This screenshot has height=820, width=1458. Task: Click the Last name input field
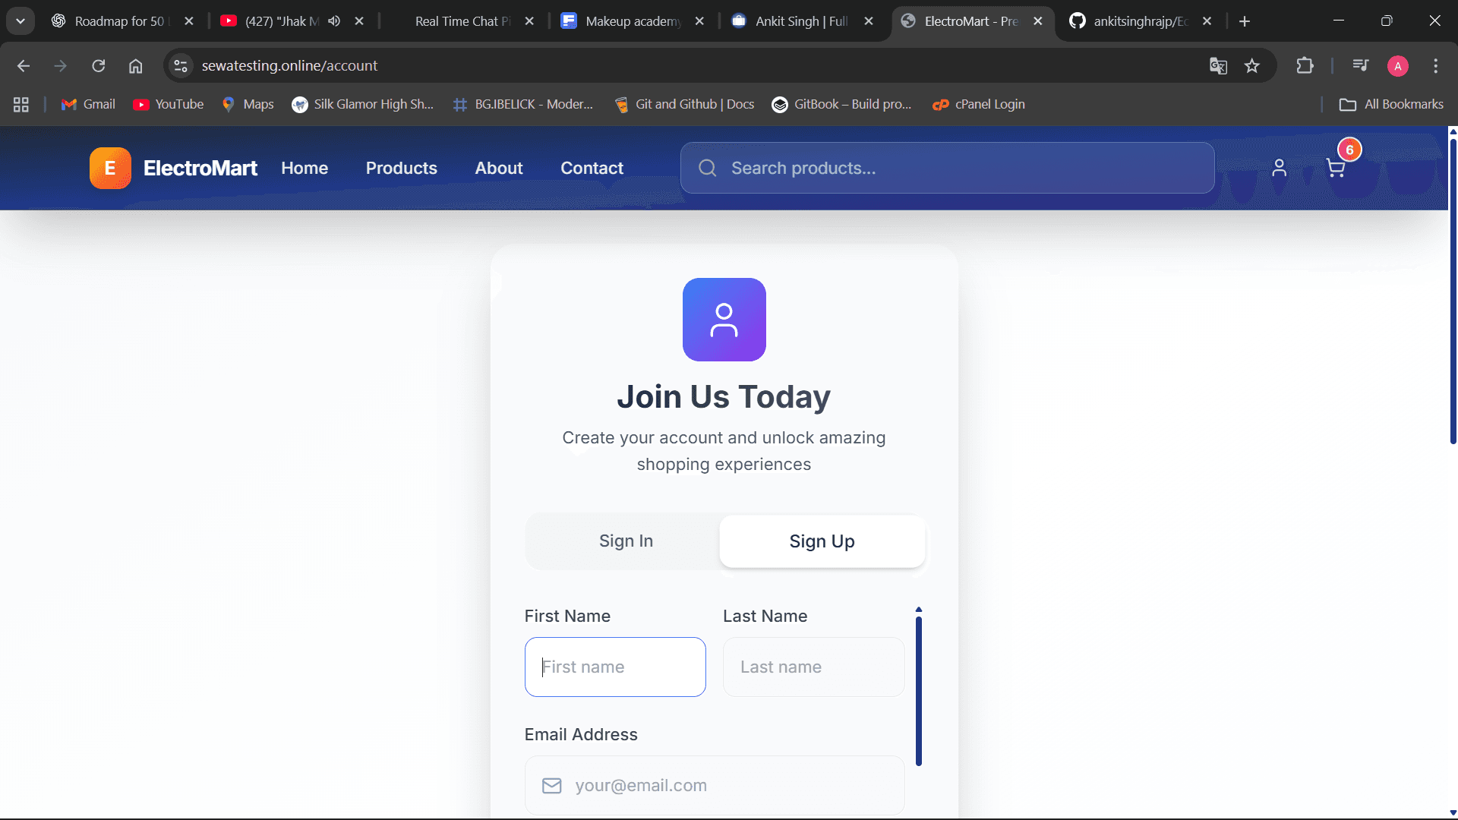(813, 667)
